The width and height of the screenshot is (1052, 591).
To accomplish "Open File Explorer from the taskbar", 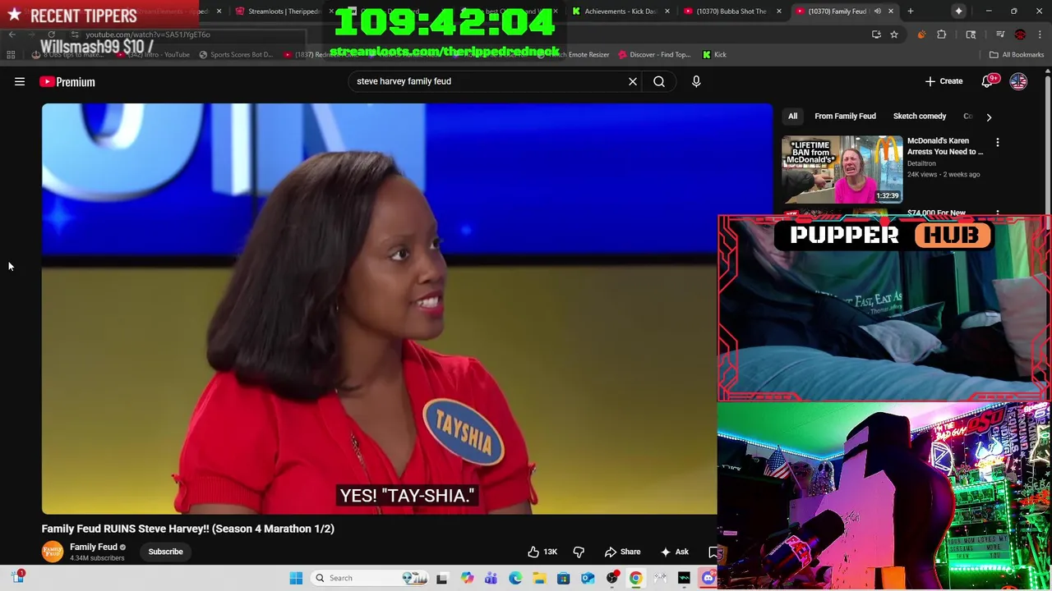I will pos(539,578).
